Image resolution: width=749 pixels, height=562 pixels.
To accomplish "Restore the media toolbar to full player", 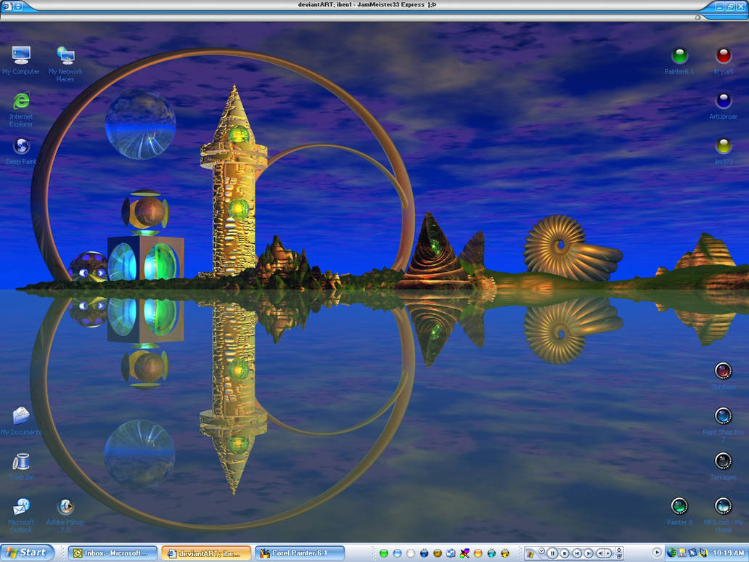I will coord(618,556).
